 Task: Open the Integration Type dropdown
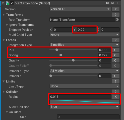(85, 45)
